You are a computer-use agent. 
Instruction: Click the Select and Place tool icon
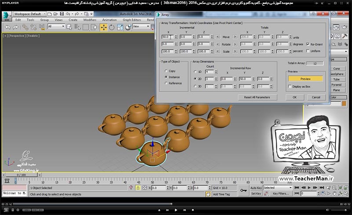click(128, 28)
